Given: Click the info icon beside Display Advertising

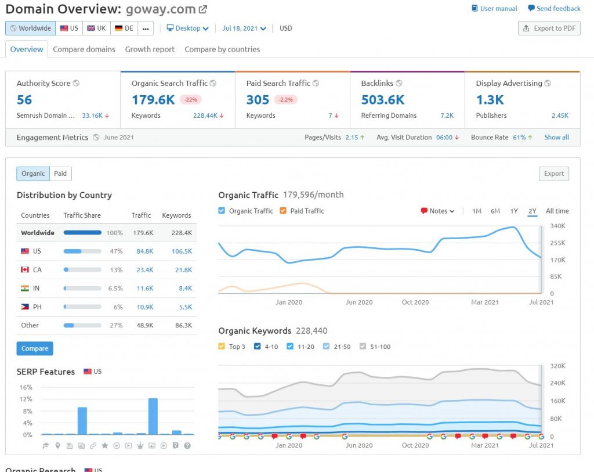Looking at the screenshot, I should 548,83.
